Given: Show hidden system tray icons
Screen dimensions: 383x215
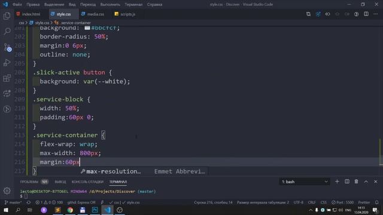Looking at the screenshot, I should point(311,210).
